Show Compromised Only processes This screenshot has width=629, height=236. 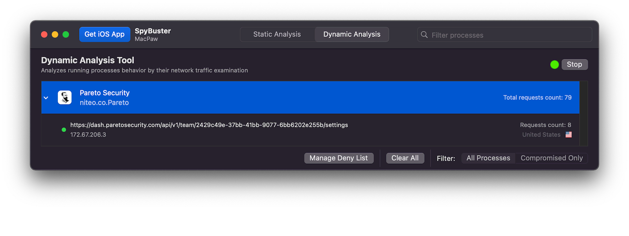pos(552,158)
